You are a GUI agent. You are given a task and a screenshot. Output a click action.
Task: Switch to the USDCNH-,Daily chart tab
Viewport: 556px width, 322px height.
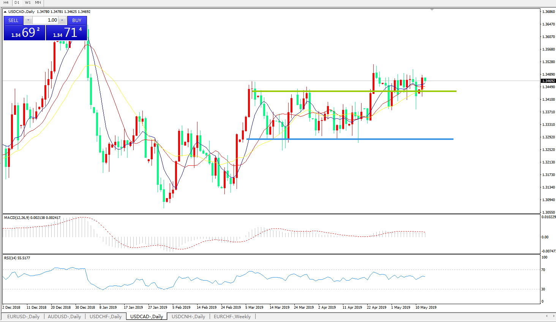coord(188,316)
